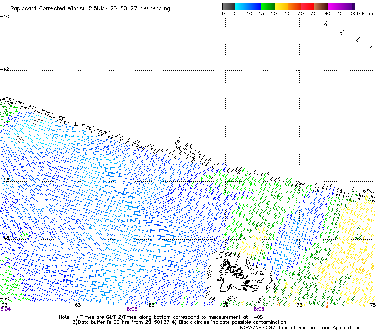377x331 pixels.
Task: Click the '-46' latitude label
Action: tap(5, 180)
